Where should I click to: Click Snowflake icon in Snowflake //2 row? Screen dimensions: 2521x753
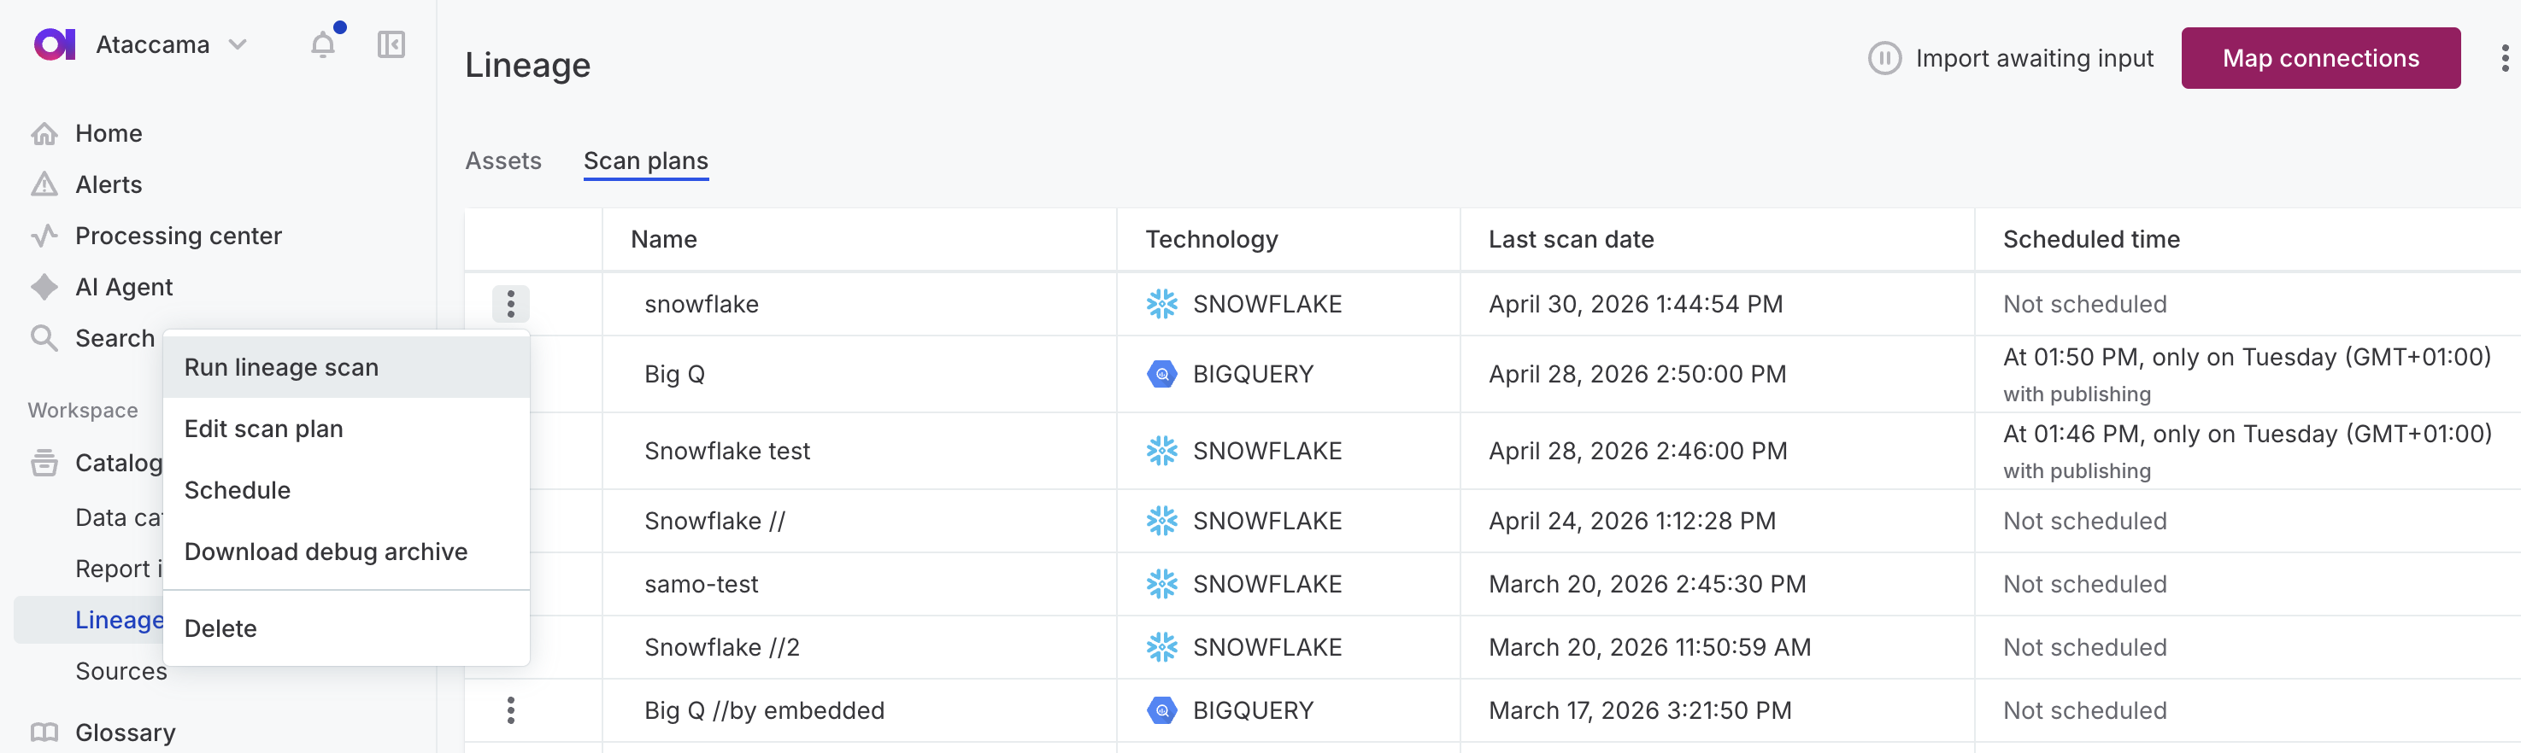tap(1161, 647)
